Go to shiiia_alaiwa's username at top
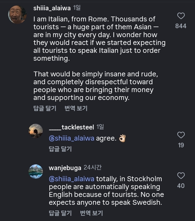Viewport: 195px width, 221px height. (x=52, y=8)
